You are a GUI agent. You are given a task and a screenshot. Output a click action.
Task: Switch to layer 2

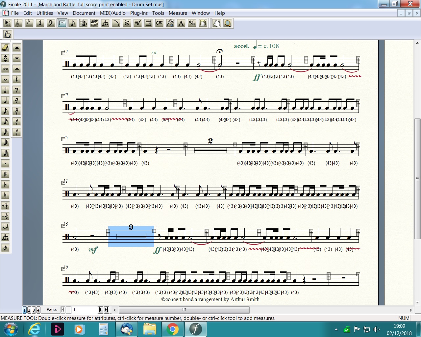tap(29, 310)
